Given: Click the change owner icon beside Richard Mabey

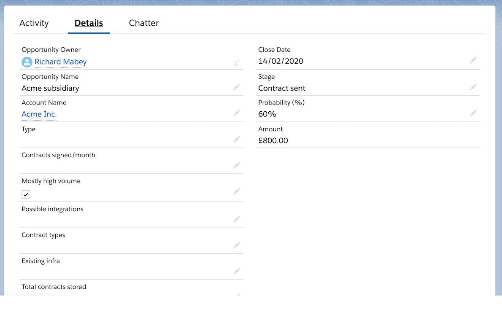Looking at the screenshot, I should (237, 63).
